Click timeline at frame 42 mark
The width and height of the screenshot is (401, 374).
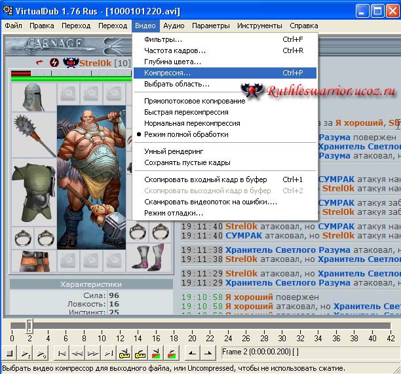[x=391, y=339]
